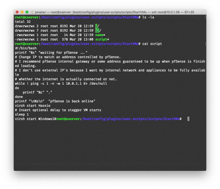This screenshot has height=189, width=220.
Task: Click the ping IP address 10.0.1.1
Action: (74, 83)
